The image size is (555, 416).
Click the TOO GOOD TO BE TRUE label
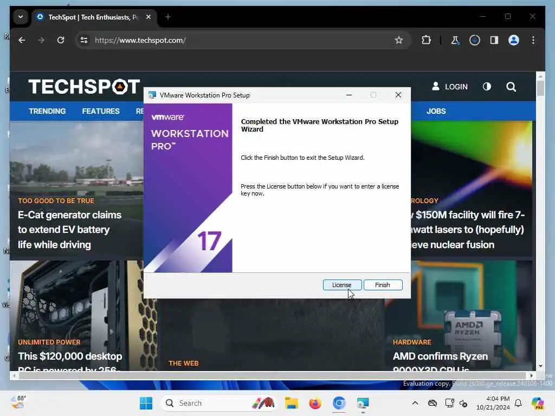[56, 200]
